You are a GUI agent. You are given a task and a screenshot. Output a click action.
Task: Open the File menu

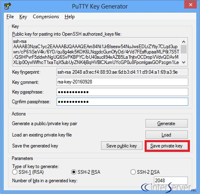10,17
